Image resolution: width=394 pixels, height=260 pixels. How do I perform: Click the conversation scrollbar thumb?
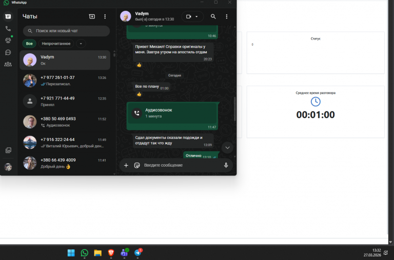235,109
